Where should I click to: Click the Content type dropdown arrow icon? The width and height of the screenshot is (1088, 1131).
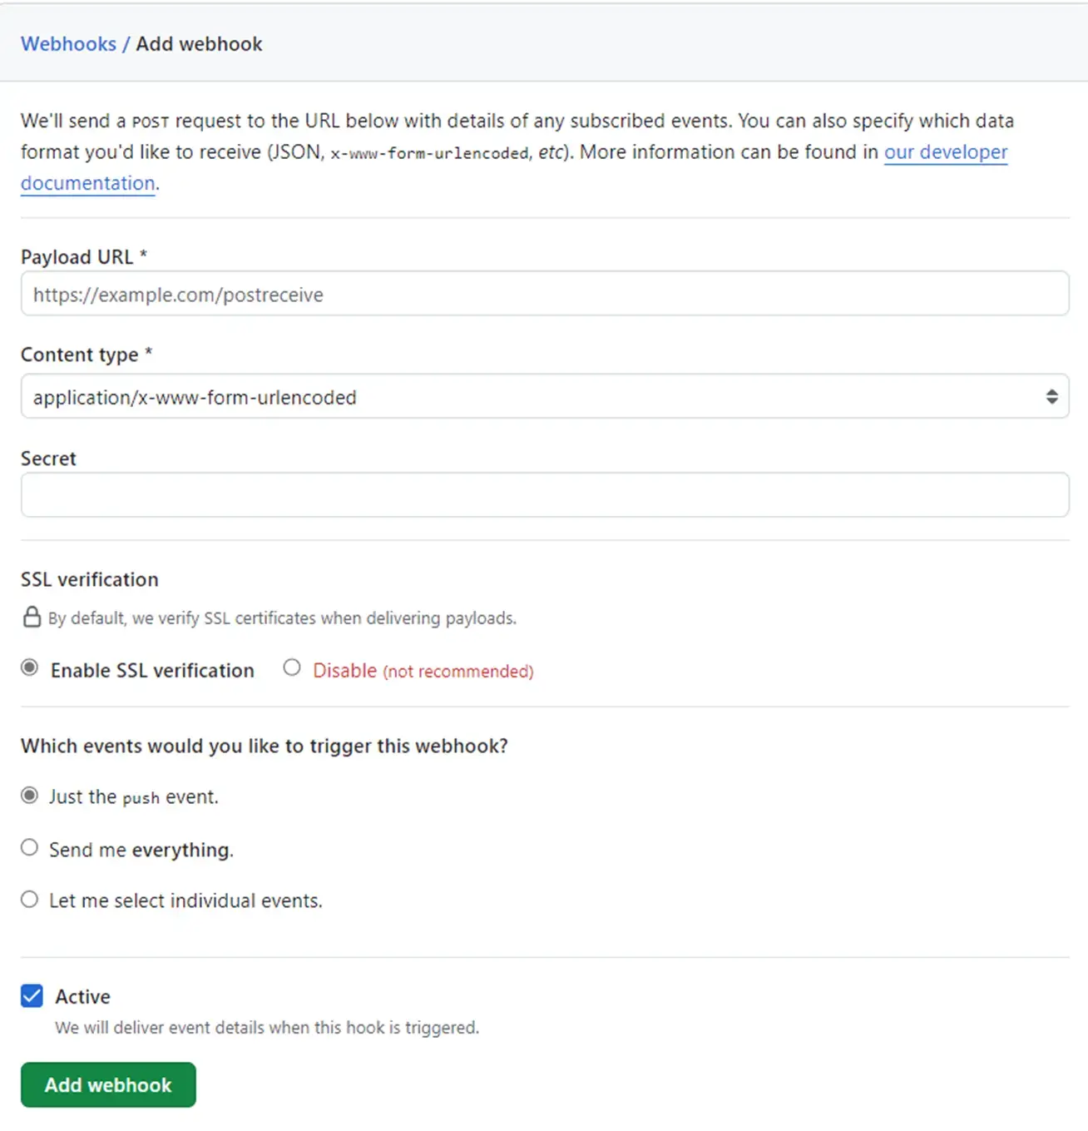point(1051,397)
